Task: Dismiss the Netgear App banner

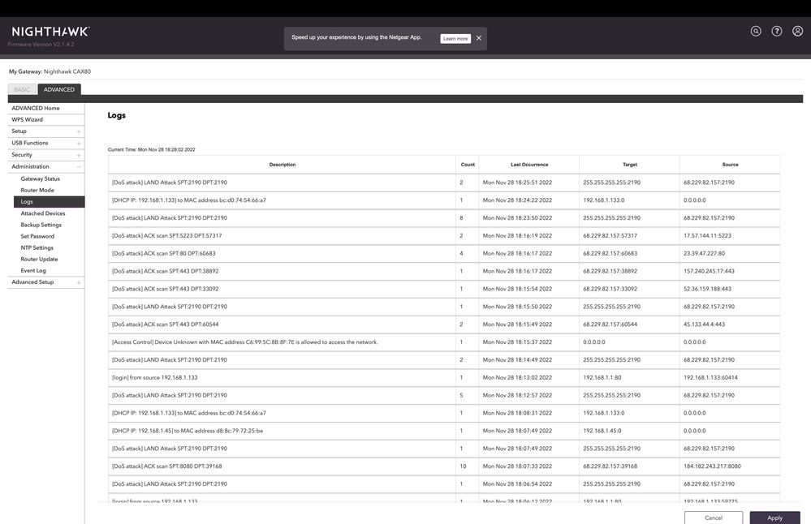Action: (x=479, y=38)
